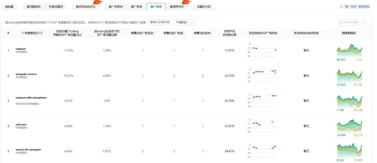This screenshot has height=163, width=377.
Task: Go to the 查广告架构 tab
Action: pos(116,7)
